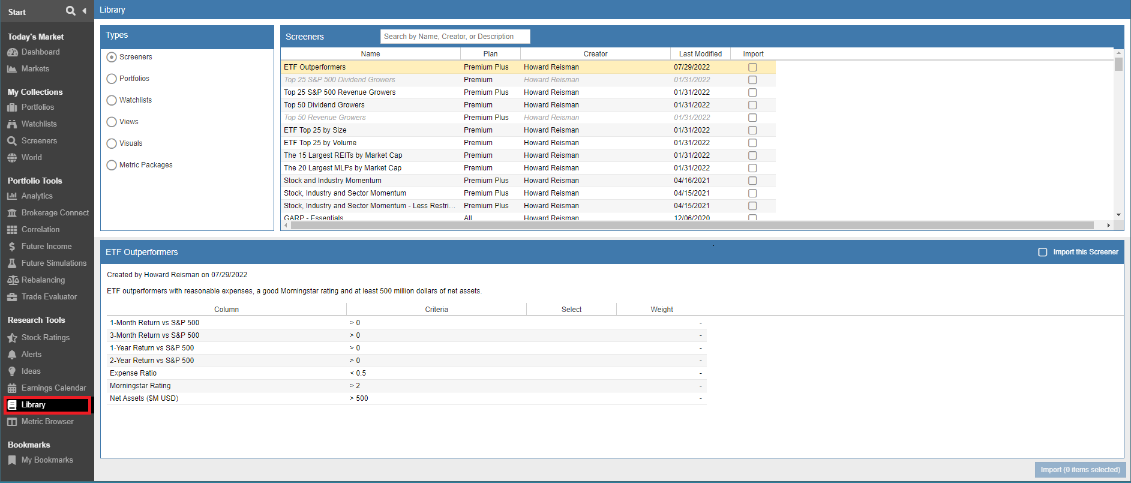Click the Analytics bar chart icon

tap(12, 196)
